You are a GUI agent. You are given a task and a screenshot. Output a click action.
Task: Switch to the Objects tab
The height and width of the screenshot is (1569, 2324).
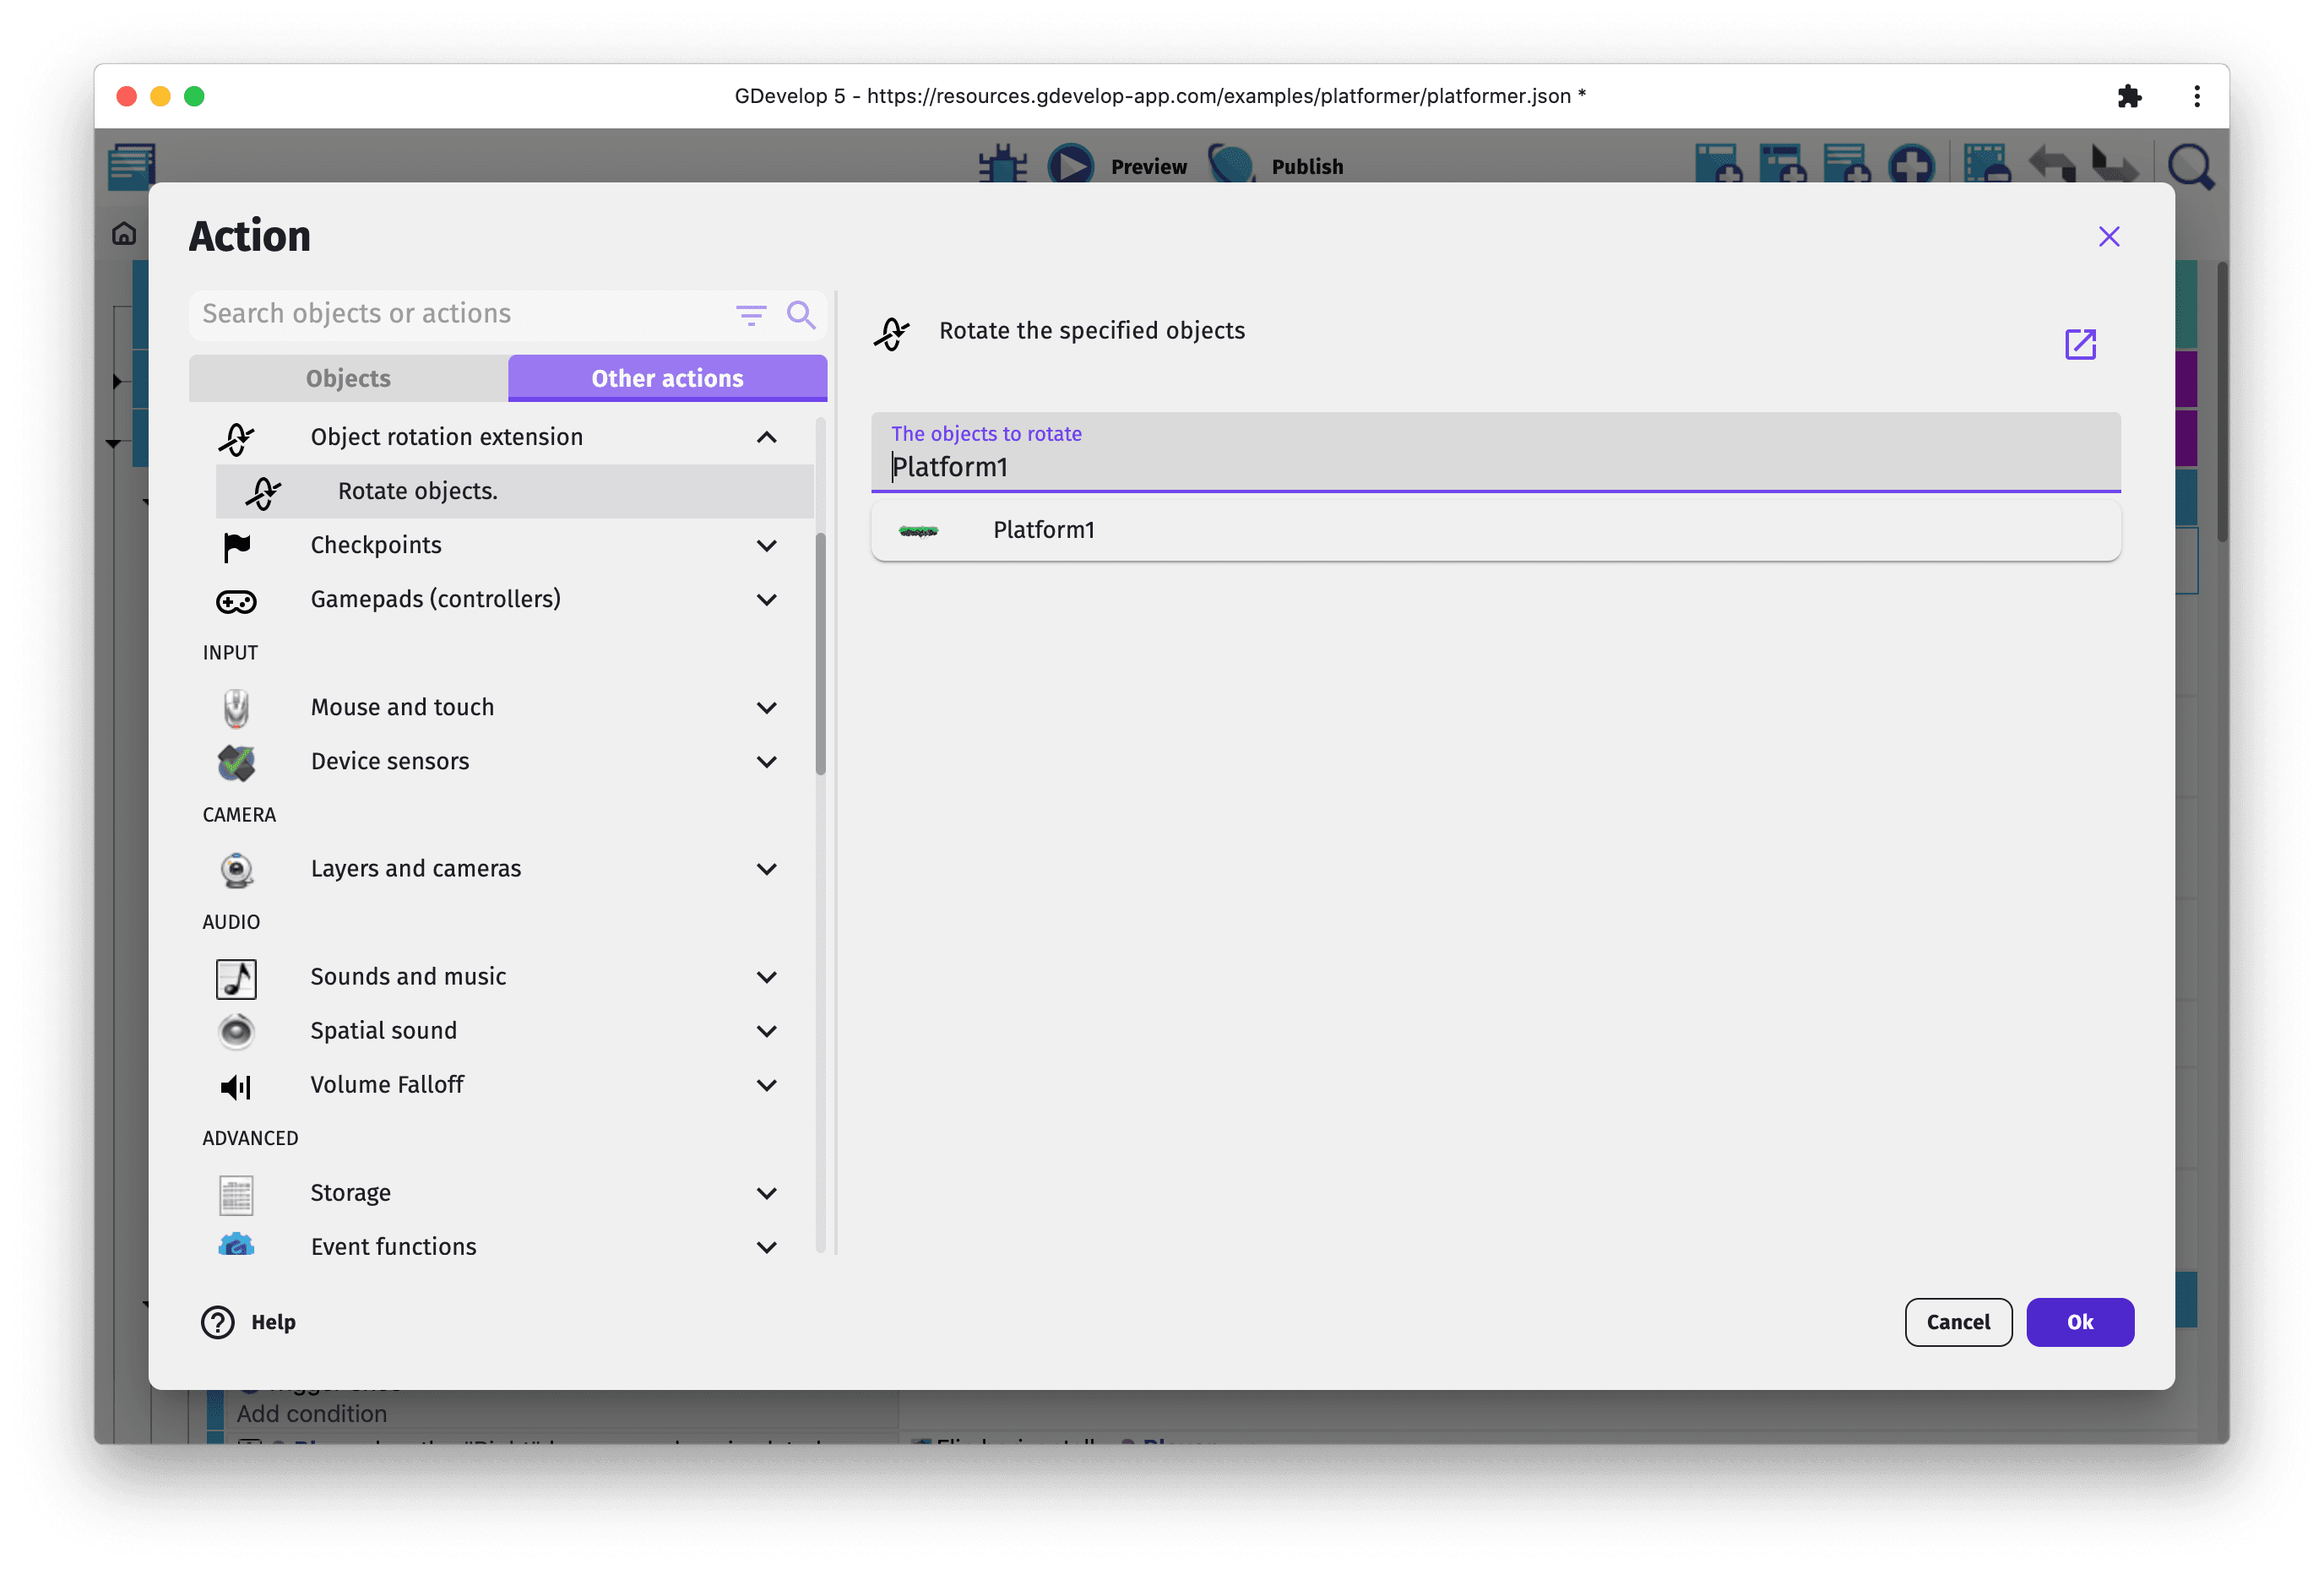pos(348,378)
